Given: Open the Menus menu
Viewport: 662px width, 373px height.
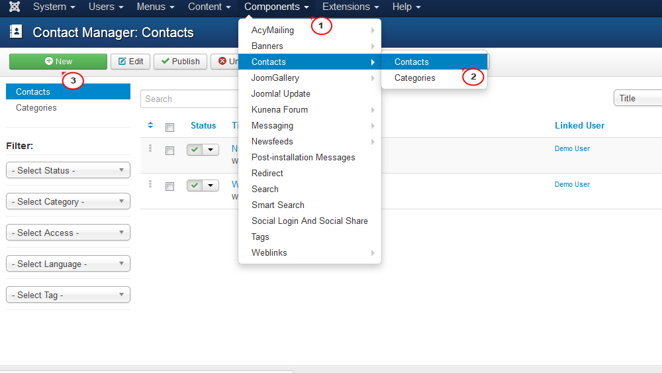Looking at the screenshot, I should (x=156, y=7).
